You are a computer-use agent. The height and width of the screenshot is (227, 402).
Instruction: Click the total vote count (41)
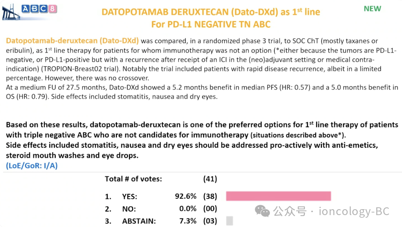coord(210,179)
